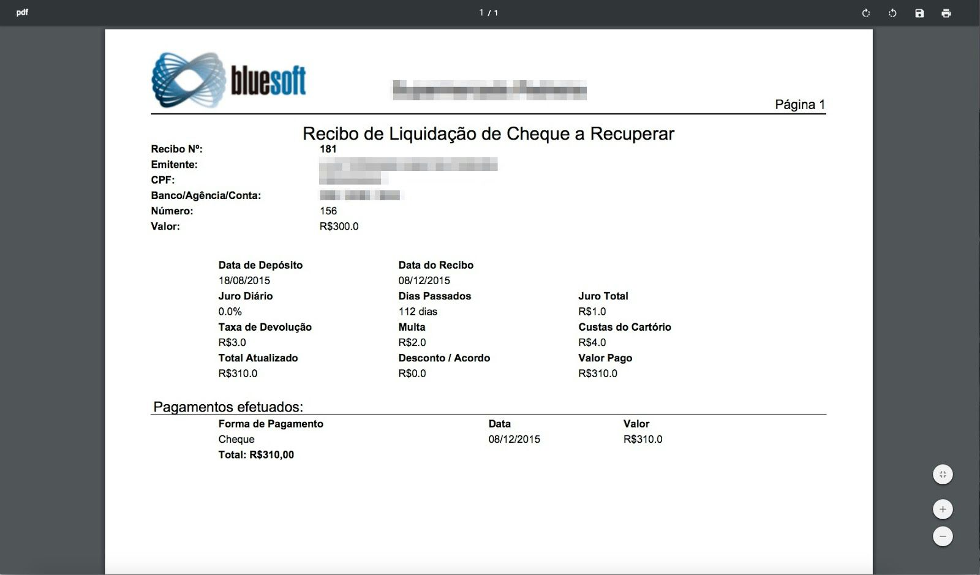Click the Total Atualizado value R$310.0
The image size is (980, 575).
(238, 374)
